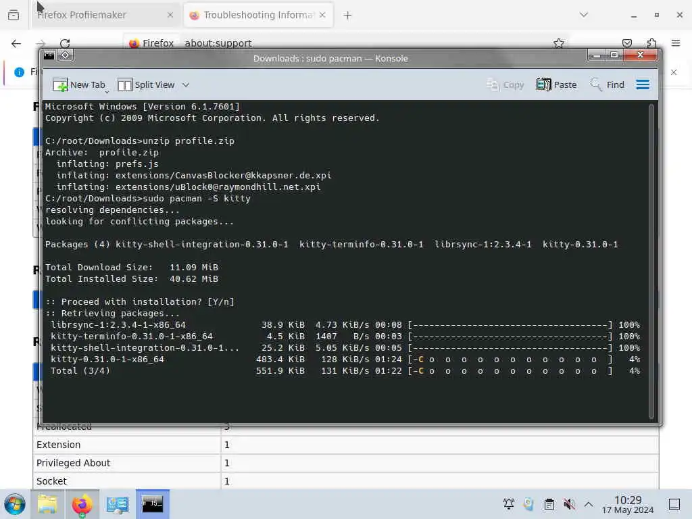Screen dimensions: 692x519
Task: Open Firefox Extensions icon
Action: (x=651, y=43)
